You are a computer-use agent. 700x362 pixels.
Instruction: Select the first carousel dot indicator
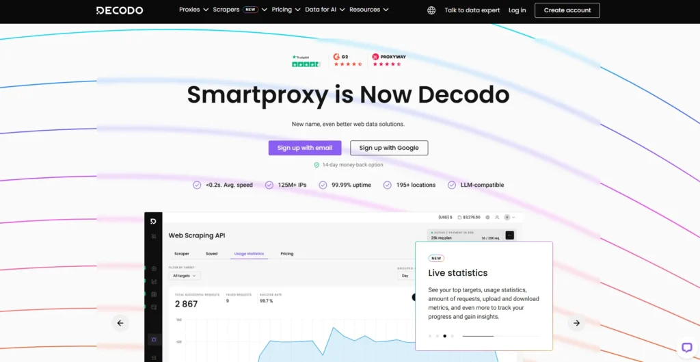pyautogui.click(x=430, y=336)
